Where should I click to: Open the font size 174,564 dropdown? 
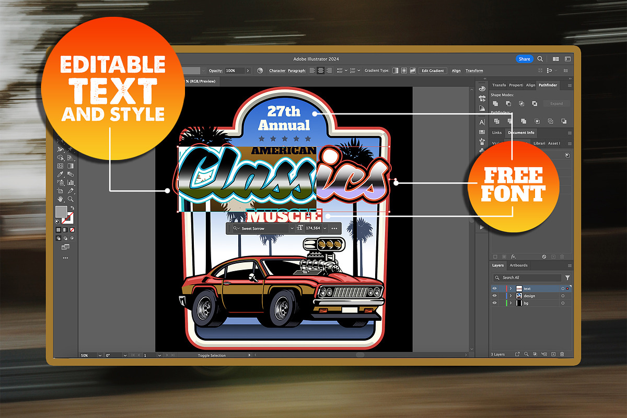[x=325, y=228]
